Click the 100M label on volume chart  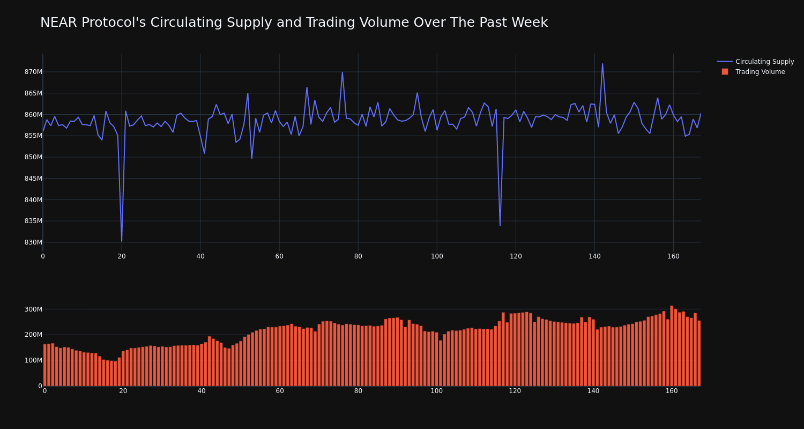point(33,360)
